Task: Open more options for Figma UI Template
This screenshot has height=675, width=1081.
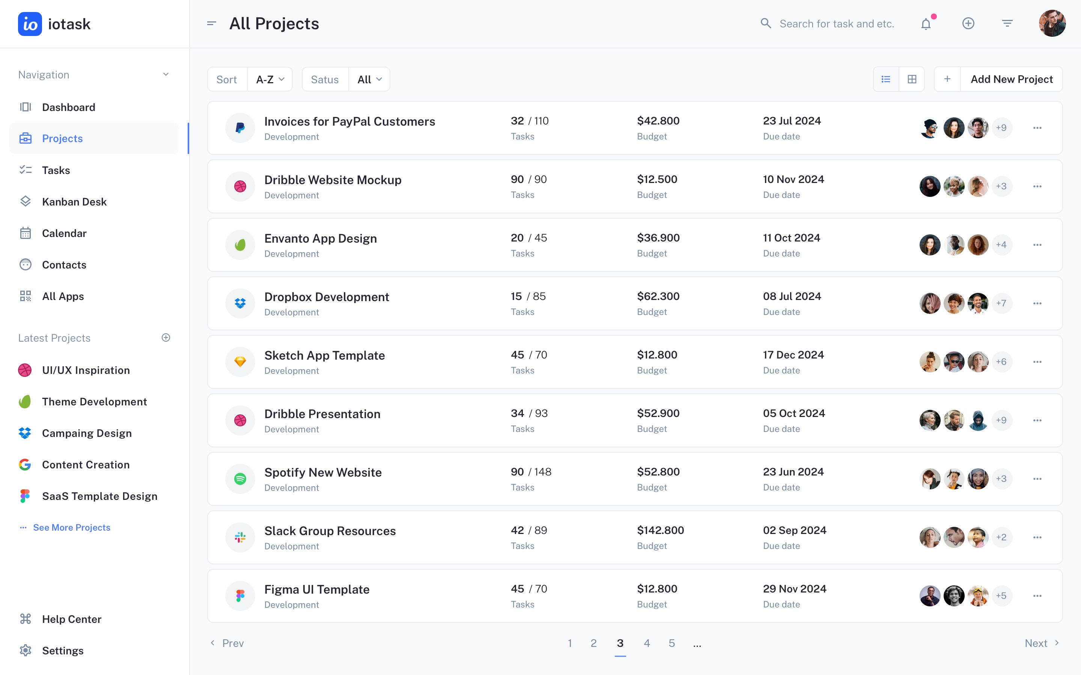Action: point(1037,596)
